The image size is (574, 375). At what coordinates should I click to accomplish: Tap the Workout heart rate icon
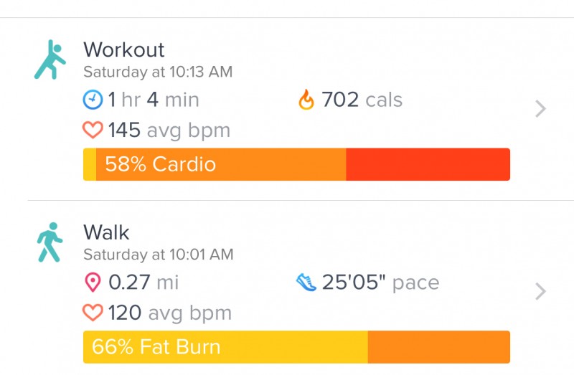(x=93, y=130)
